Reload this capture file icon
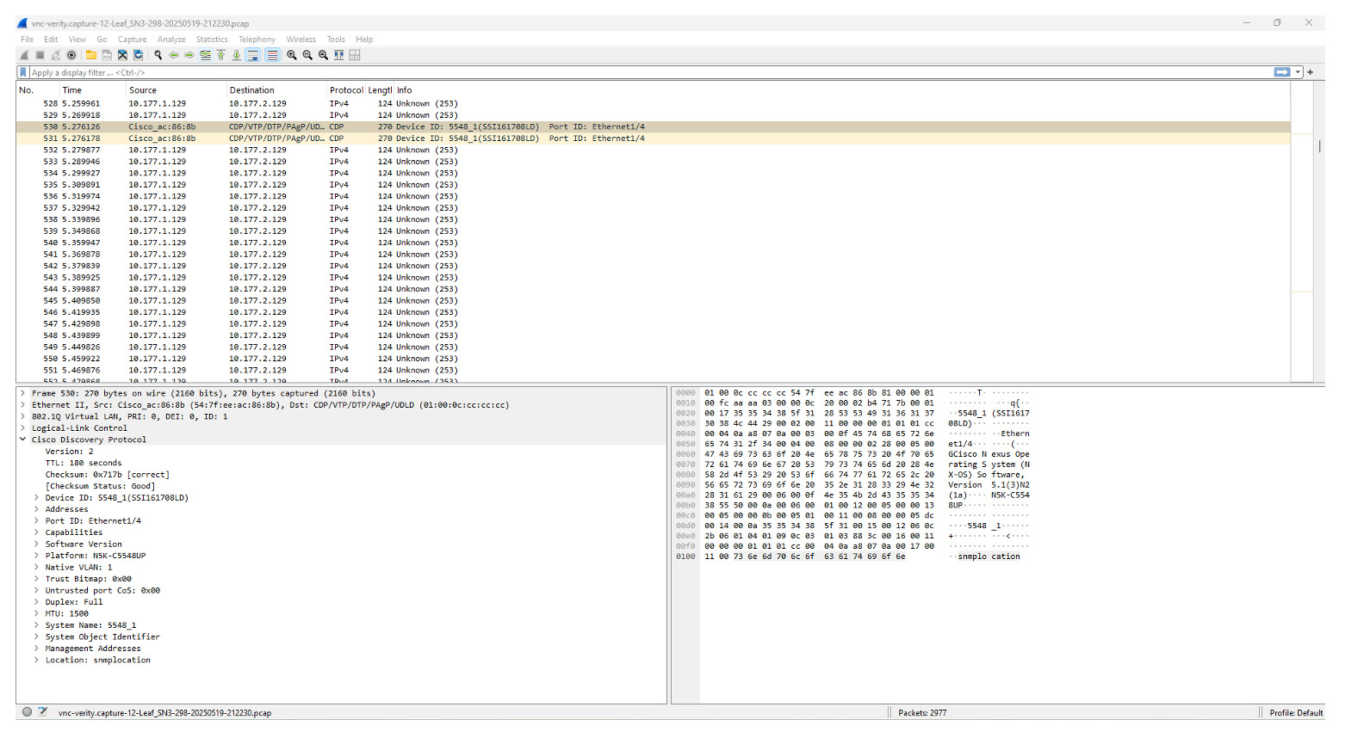This screenshot has width=1345, height=738. [x=138, y=55]
